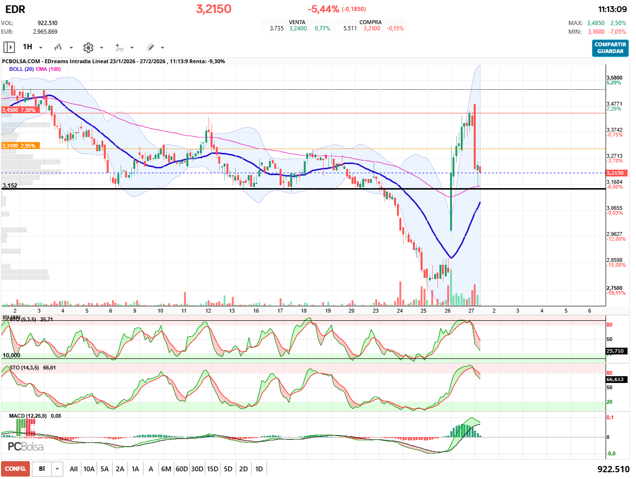Click the COMPARTIR GUARDAR button

pyautogui.click(x=610, y=48)
